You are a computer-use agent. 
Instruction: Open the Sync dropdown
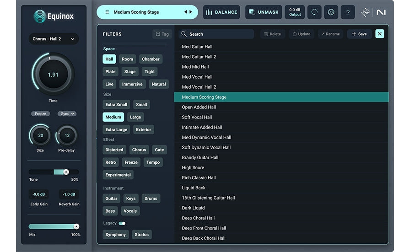pos(67,114)
